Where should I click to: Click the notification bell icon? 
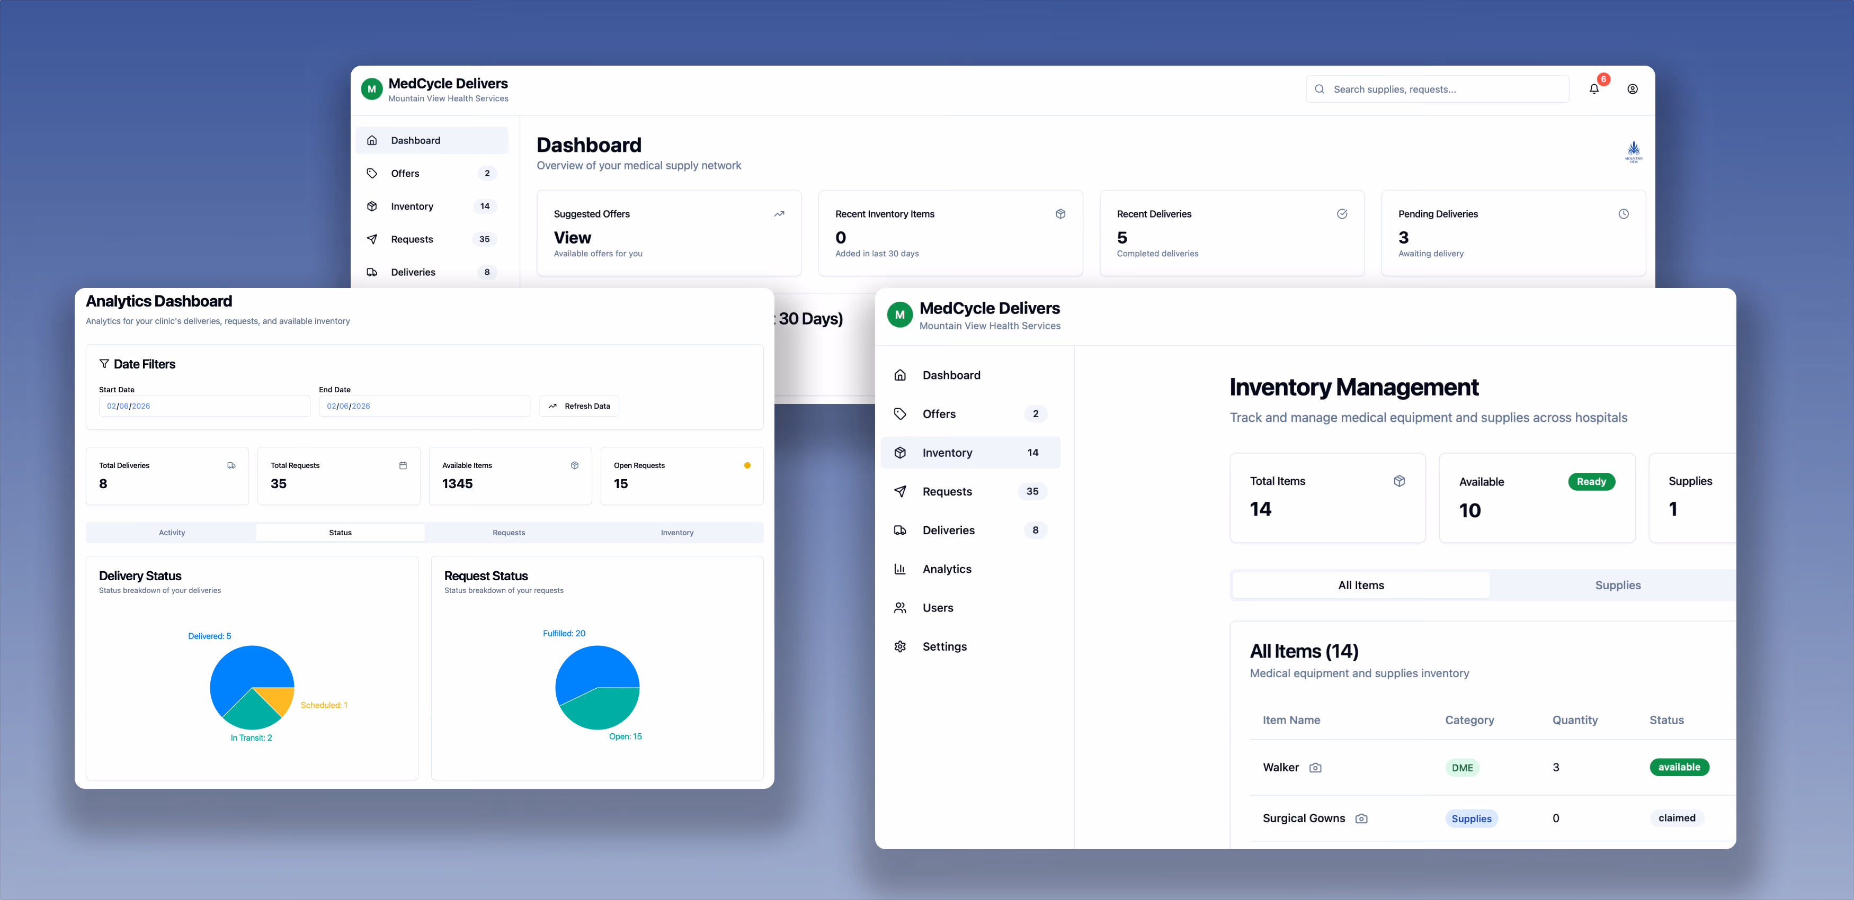[x=1593, y=89]
